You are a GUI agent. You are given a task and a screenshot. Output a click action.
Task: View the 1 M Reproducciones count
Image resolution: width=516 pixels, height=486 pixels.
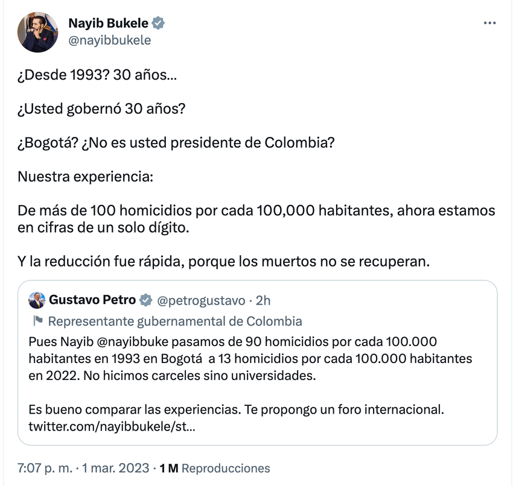point(214,468)
